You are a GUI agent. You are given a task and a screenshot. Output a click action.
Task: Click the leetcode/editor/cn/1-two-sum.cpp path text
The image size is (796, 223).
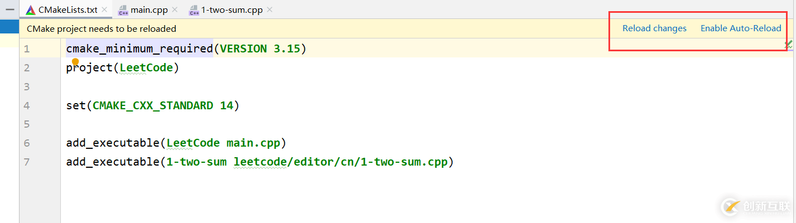(x=341, y=162)
